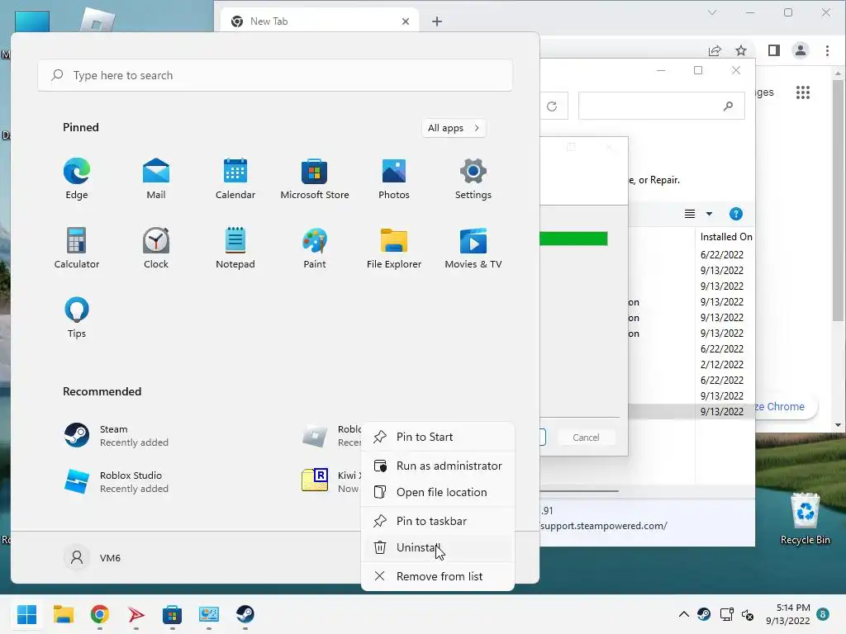Choose Pin to taskbar
Viewport: 846px width, 634px height.
tap(438, 521)
